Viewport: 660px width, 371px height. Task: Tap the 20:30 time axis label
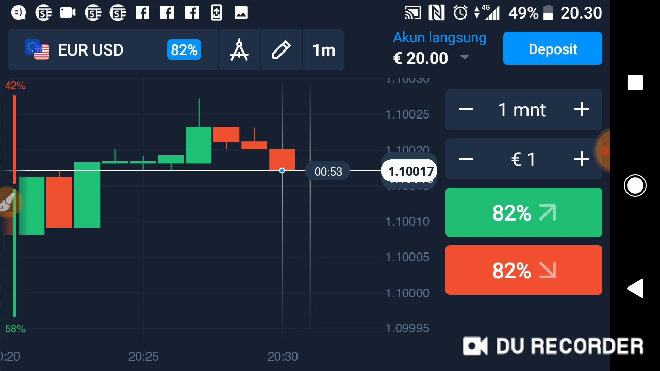click(283, 357)
